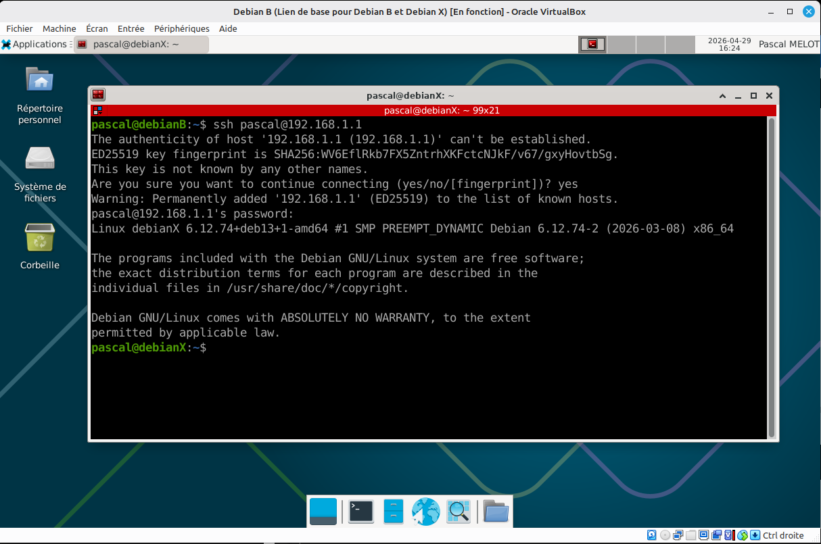The height and width of the screenshot is (544, 821).
Task: Click the SHA256 key fingerprint line
Action: pos(355,154)
